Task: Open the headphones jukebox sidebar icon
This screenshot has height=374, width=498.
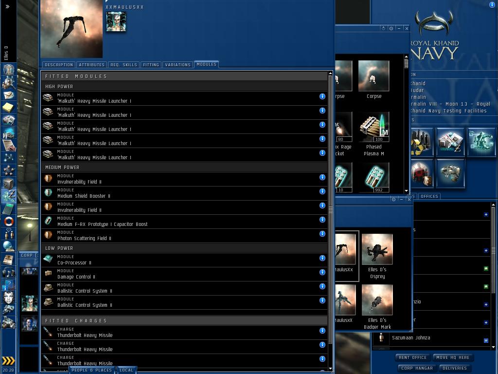Action: click(x=8, y=272)
